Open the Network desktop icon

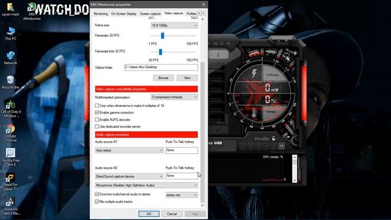click(10, 58)
